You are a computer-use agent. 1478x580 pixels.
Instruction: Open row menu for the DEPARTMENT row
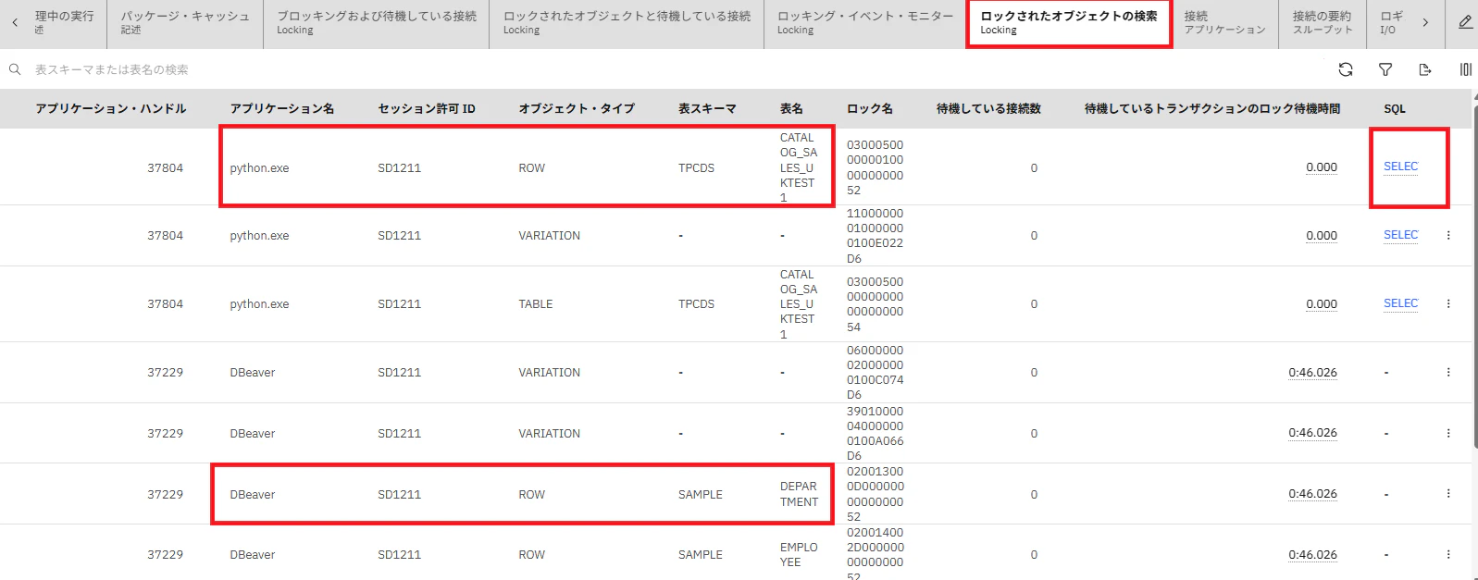(x=1448, y=494)
